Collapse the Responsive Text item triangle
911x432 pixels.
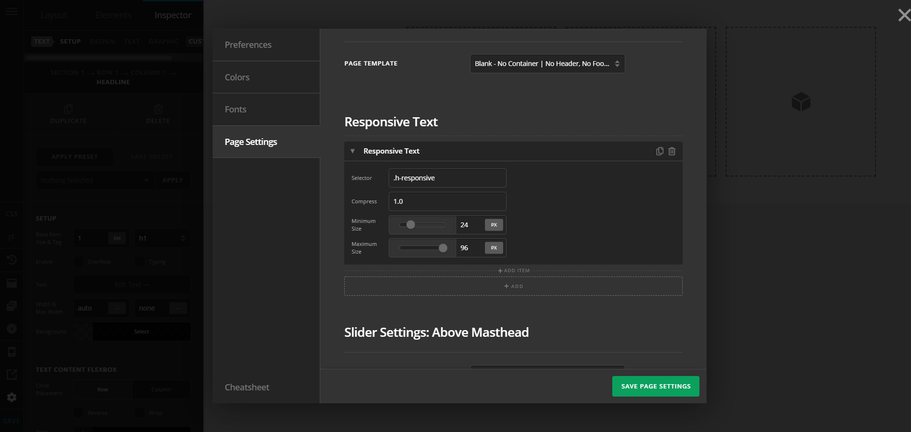(353, 151)
